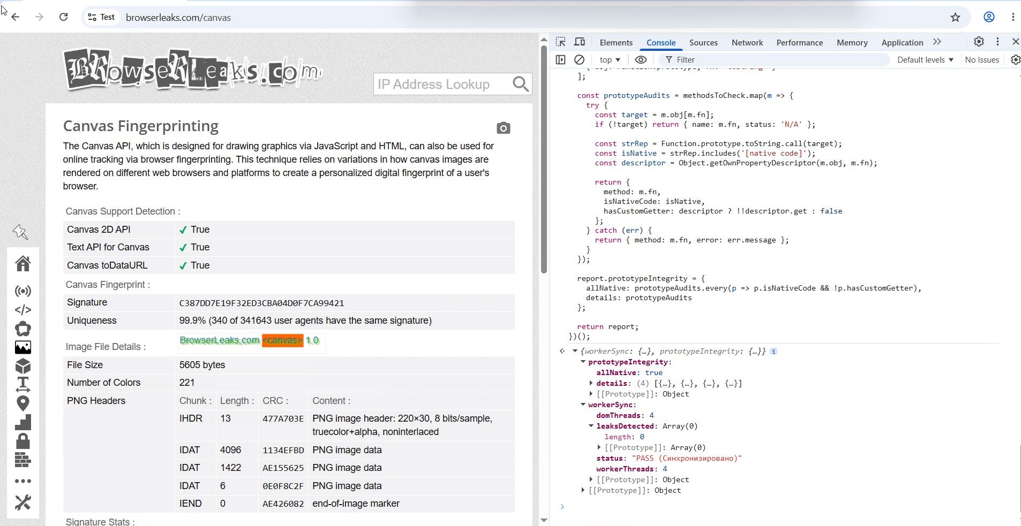1021x526 pixels.
Task: Switch to the Performance tab
Action: 799,42
